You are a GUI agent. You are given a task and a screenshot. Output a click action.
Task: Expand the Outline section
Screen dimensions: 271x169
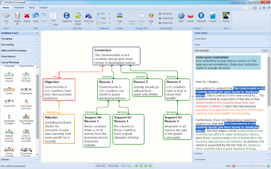click(268, 153)
